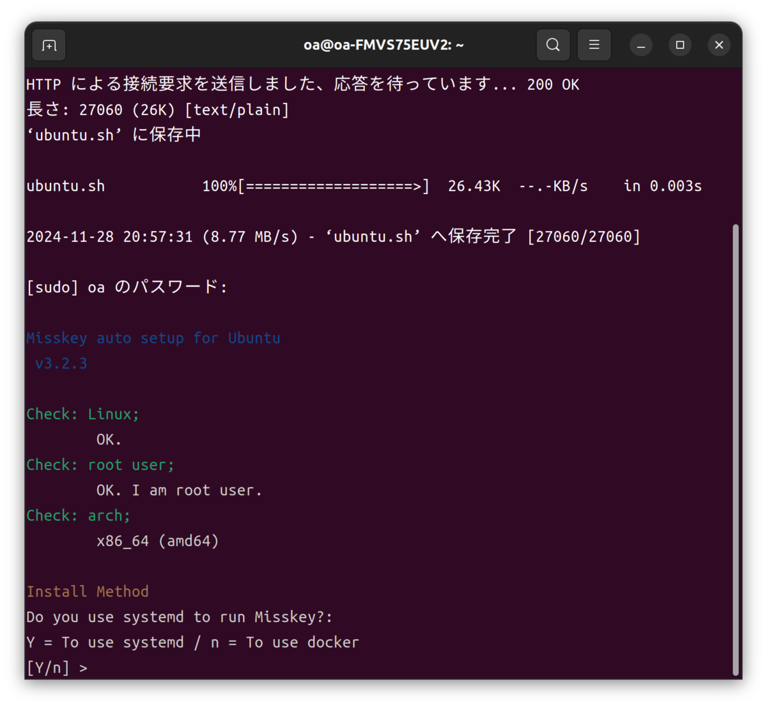767x707 pixels.
Task: Open a new terminal tab
Action: [49, 45]
